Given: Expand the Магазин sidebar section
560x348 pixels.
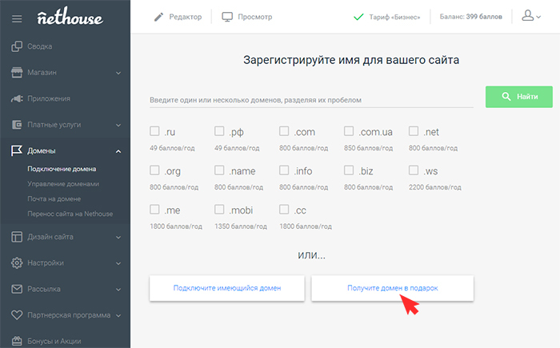Looking at the screenshot, I should (x=118, y=73).
